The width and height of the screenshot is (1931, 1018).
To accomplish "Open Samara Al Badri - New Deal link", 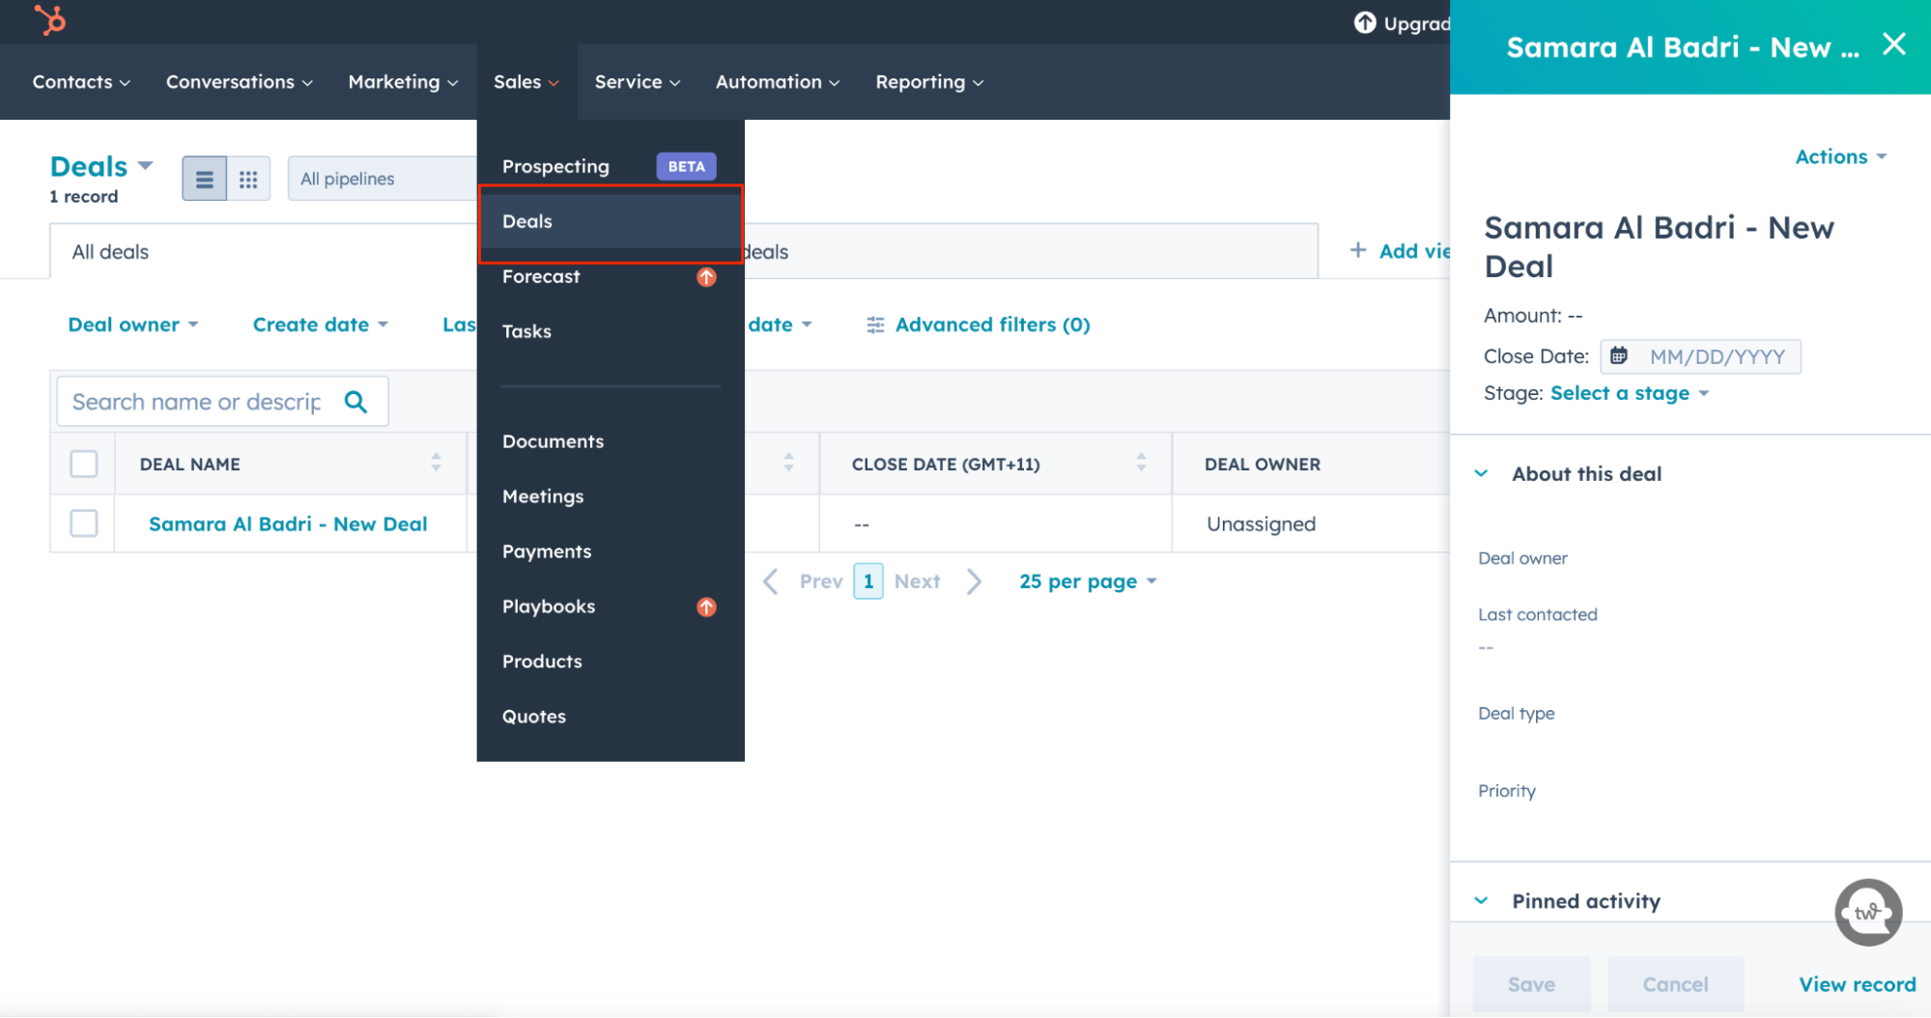I will (x=288, y=524).
